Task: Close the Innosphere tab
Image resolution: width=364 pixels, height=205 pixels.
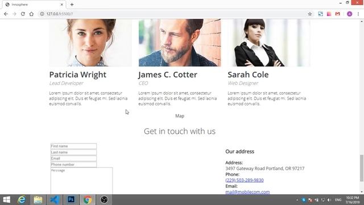Action: pyautogui.click(x=62, y=5)
